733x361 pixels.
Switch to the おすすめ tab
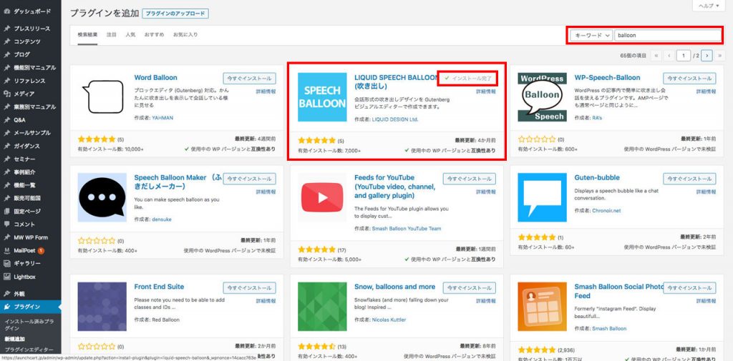click(155, 34)
